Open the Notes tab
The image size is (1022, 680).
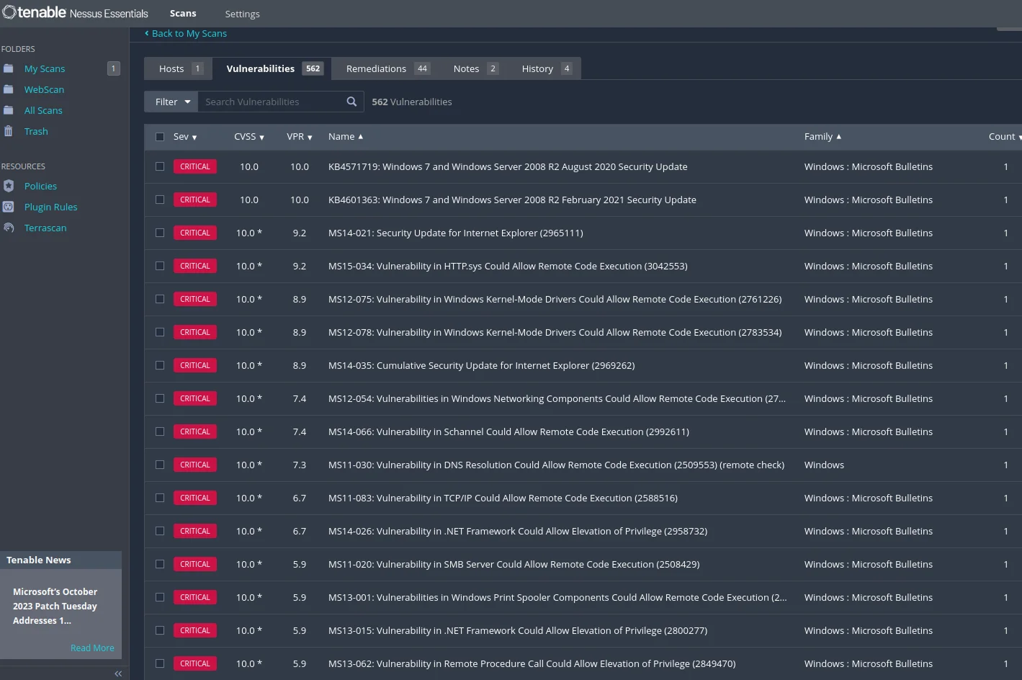point(475,68)
